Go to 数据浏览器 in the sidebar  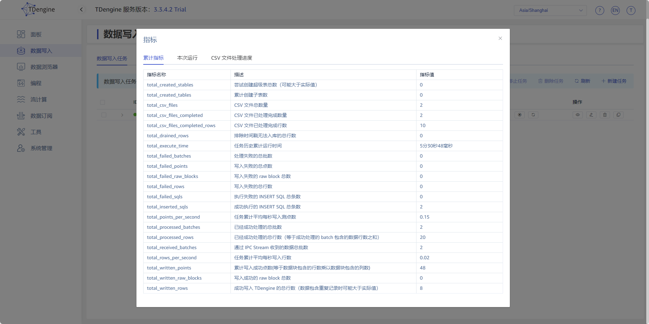44,67
